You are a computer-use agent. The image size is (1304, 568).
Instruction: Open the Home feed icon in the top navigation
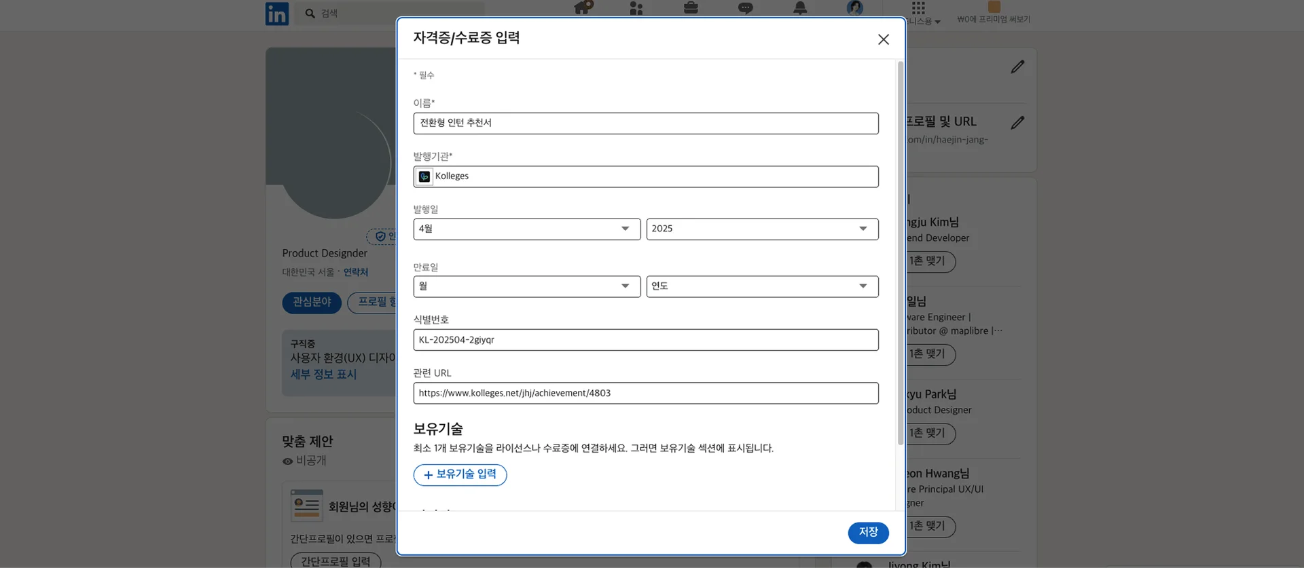point(583,7)
